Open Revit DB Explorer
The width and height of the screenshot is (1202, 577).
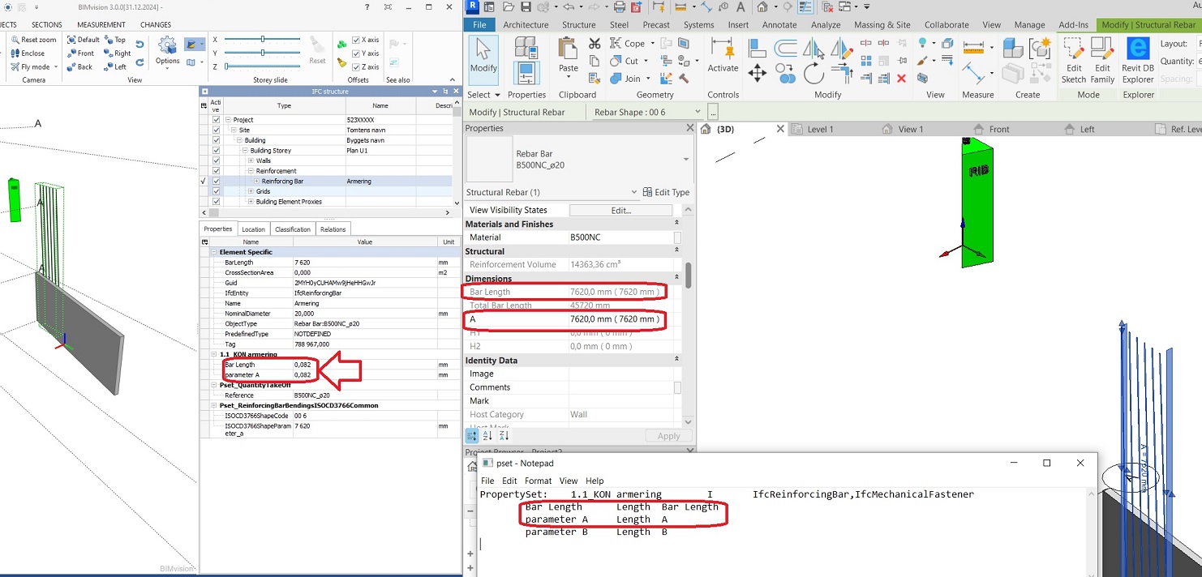[x=1138, y=60]
